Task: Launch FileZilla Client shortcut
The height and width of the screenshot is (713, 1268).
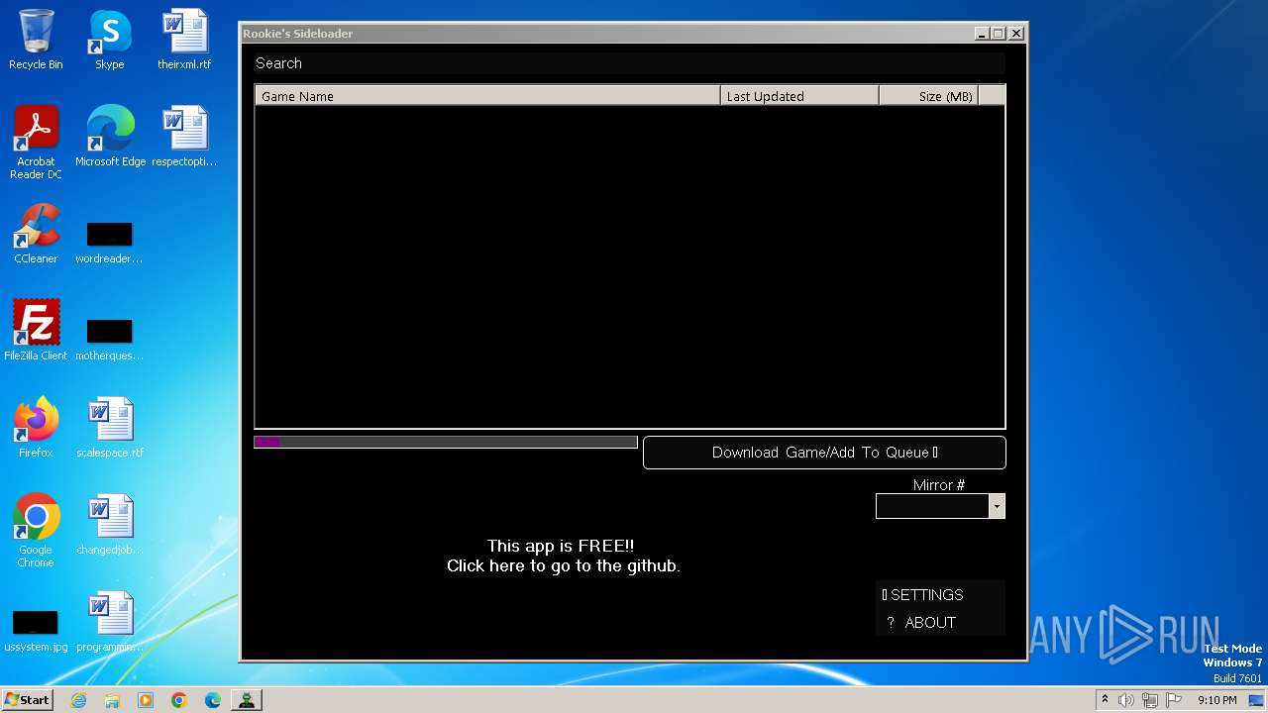Action: [x=36, y=330]
